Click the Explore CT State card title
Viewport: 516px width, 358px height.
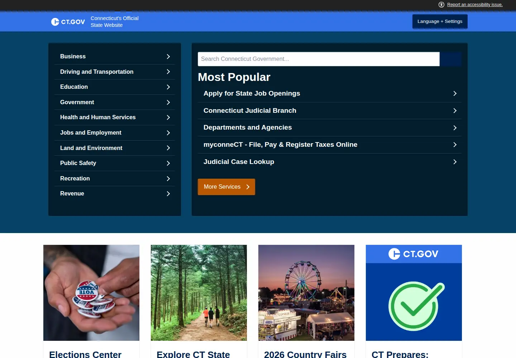coord(193,354)
